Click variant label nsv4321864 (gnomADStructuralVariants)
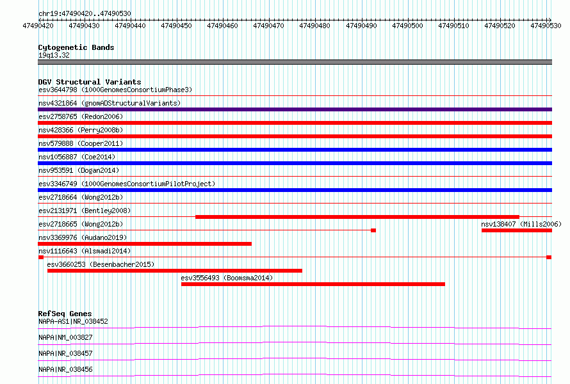 110,103
